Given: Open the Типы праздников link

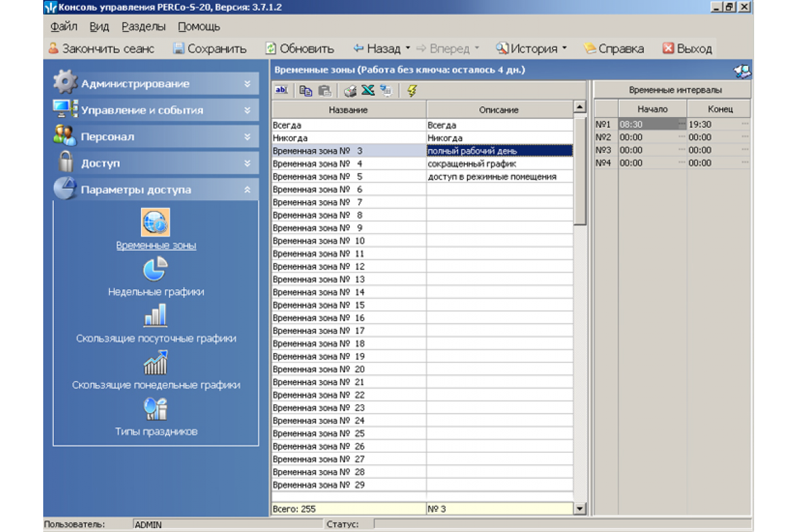Looking at the screenshot, I should [156, 432].
